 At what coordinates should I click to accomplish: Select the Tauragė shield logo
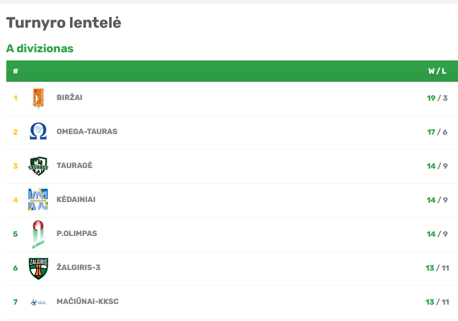click(38, 166)
